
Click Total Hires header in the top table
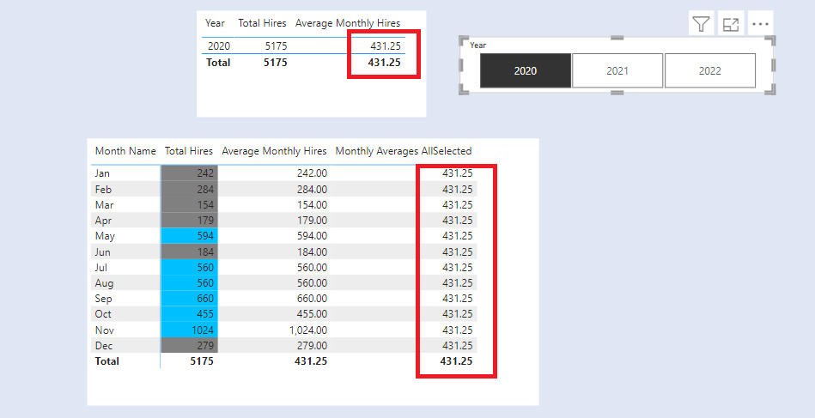[262, 23]
